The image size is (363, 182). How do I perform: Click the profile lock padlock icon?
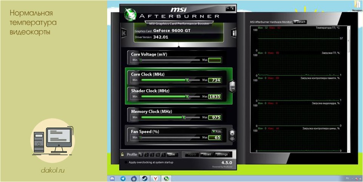pyautogui.click(x=122, y=154)
